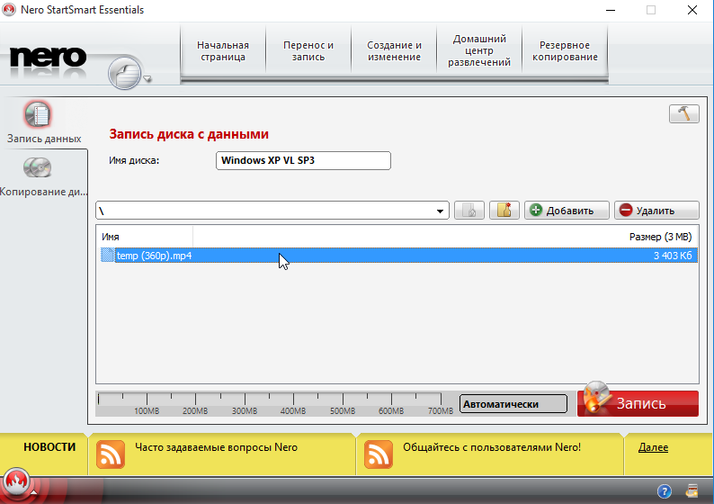Click the file icon of temp (360p).mp4
714x504 pixels.
[108, 256]
